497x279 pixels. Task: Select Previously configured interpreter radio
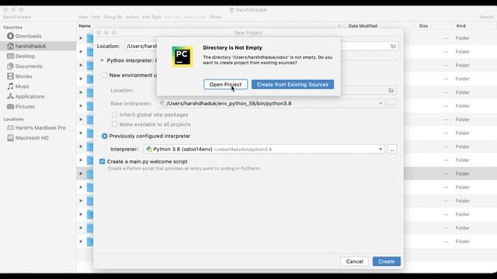[104, 136]
